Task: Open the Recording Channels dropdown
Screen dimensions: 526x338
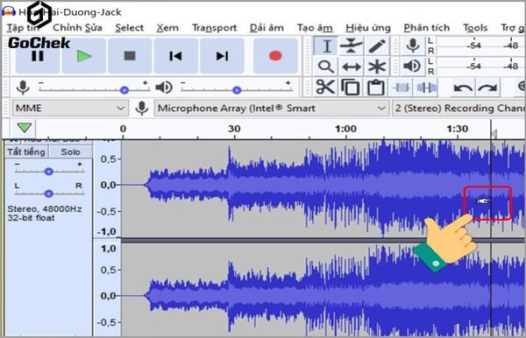Action: tap(458, 109)
